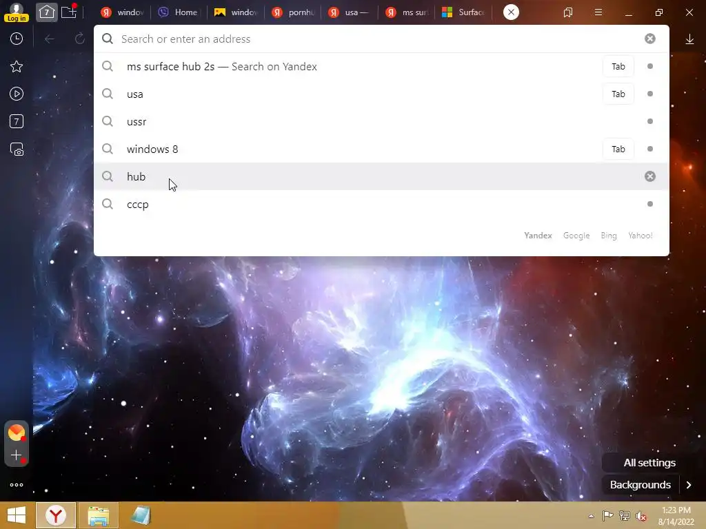Click the screenshot capture sidebar icon
Viewport: 706px width, 529px height.
(17, 149)
